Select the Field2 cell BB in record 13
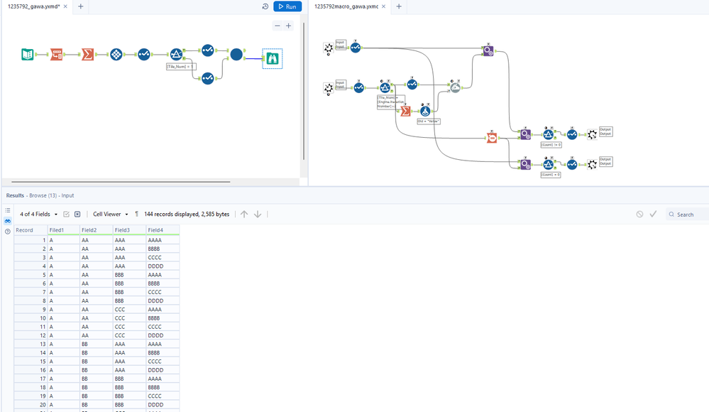 click(97, 344)
